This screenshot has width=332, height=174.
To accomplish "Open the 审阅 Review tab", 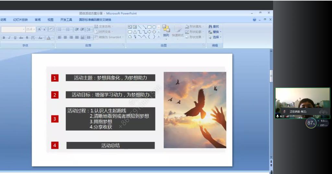I will click(x=38, y=20).
